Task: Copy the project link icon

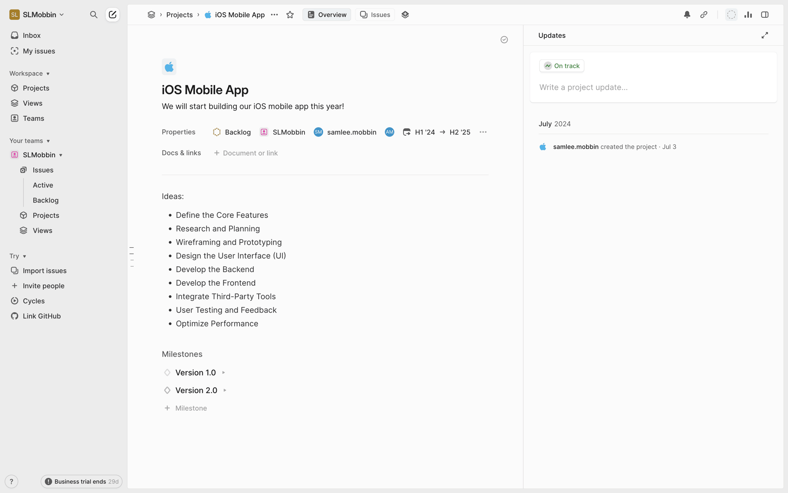Action: [x=704, y=15]
